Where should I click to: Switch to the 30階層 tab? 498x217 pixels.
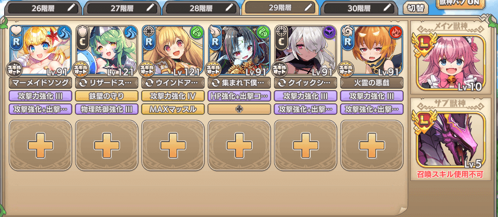click(x=359, y=8)
